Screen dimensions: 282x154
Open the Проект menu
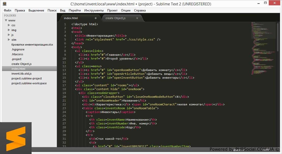[x=112, y=10]
